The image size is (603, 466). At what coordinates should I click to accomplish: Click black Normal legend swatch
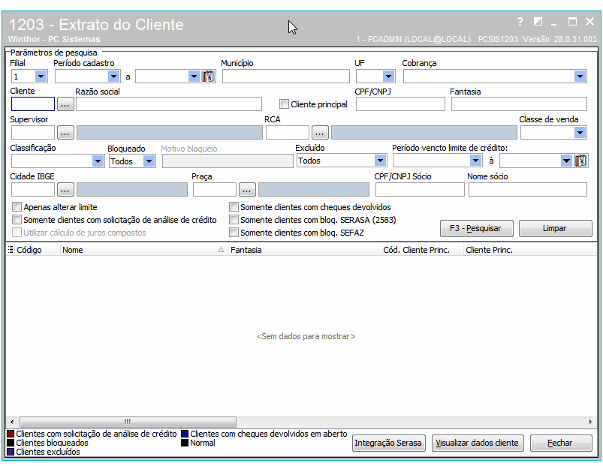pyautogui.click(x=185, y=443)
